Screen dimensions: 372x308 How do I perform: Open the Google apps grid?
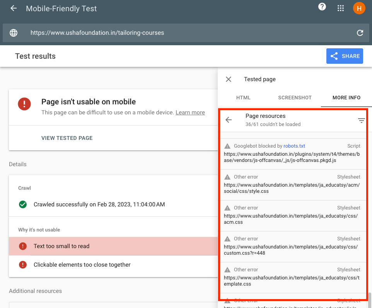tap(341, 9)
